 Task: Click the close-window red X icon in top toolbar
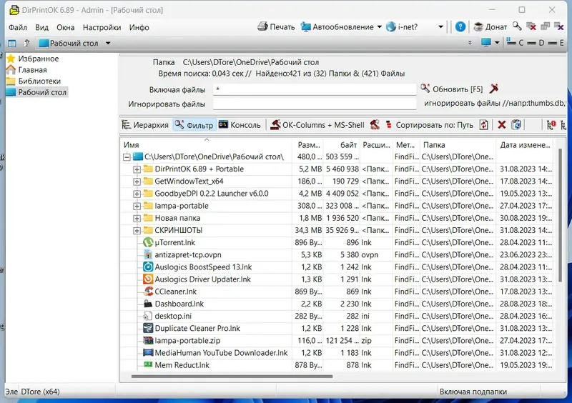(531, 26)
